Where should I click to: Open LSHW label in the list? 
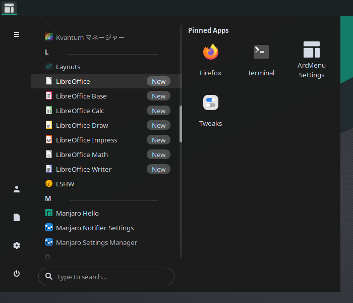tap(65, 184)
